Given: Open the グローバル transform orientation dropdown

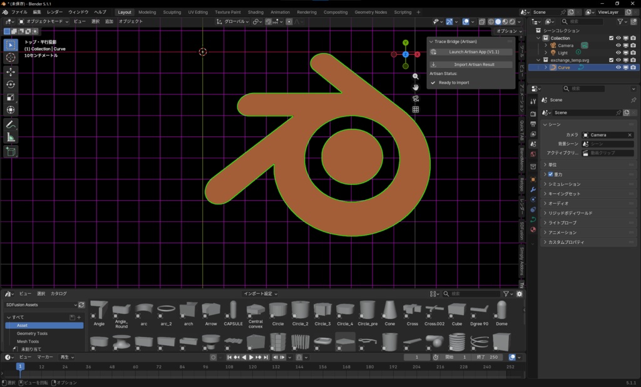Looking at the screenshot, I should tap(236, 21).
